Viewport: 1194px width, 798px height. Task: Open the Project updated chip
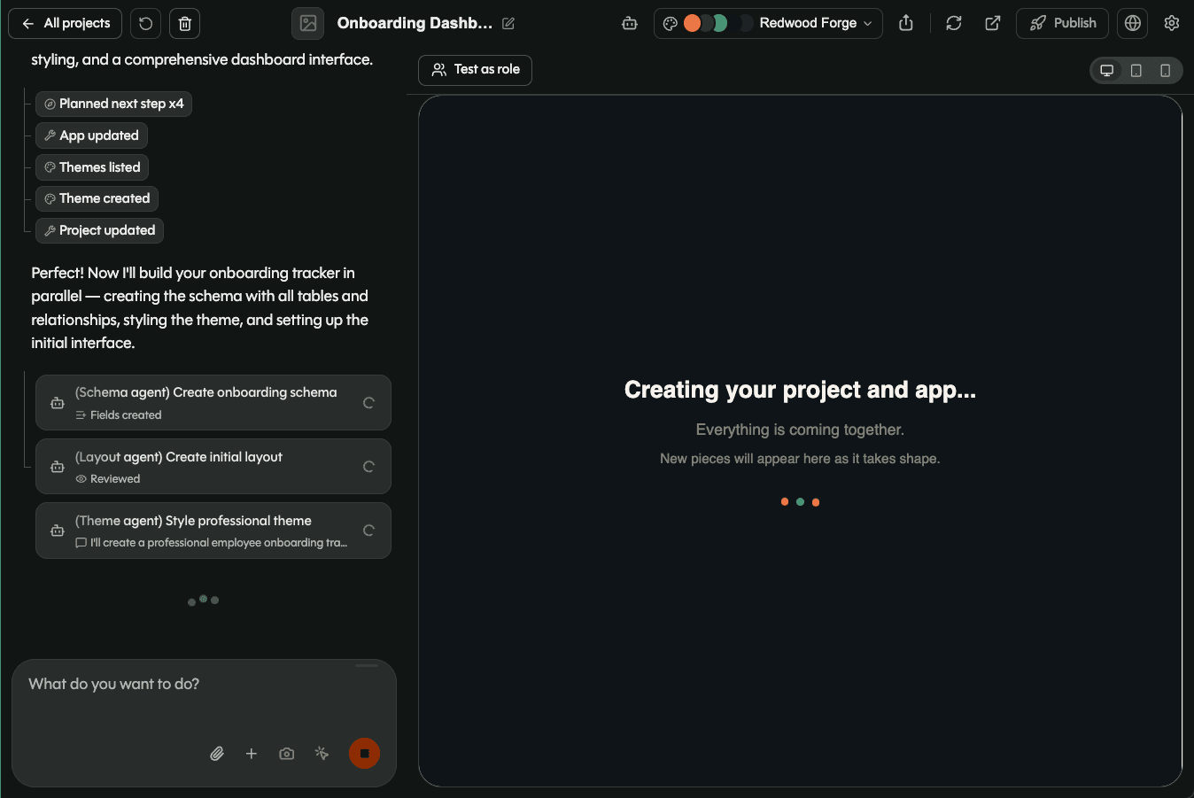[99, 230]
